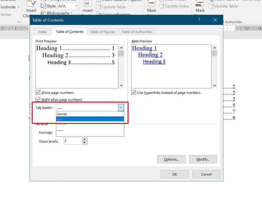Click the Bibliography icon
The width and height of the screenshot is (262, 198).
(x=44, y=13)
